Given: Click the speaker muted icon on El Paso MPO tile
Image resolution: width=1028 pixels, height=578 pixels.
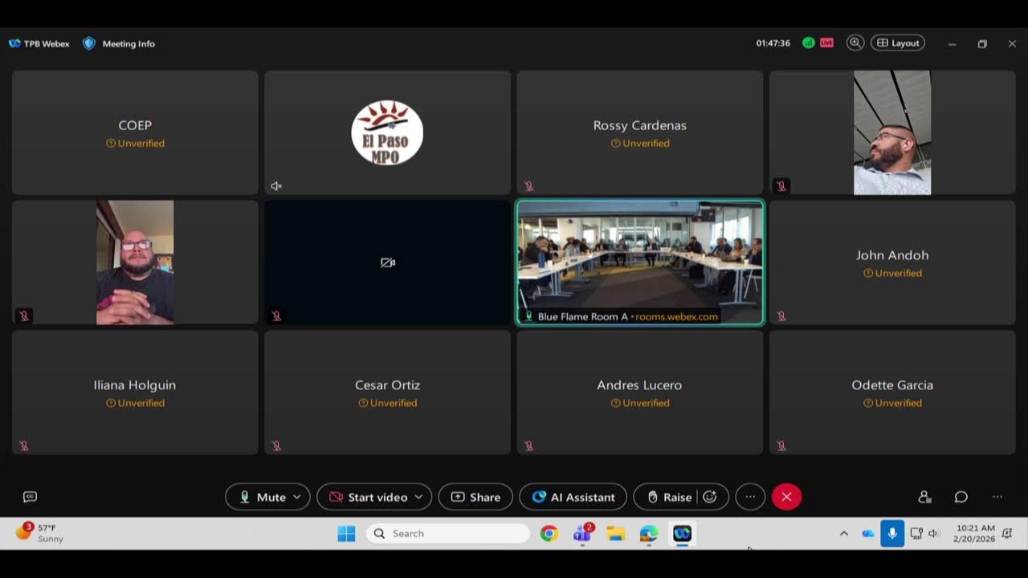Looking at the screenshot, I should 276,185.
